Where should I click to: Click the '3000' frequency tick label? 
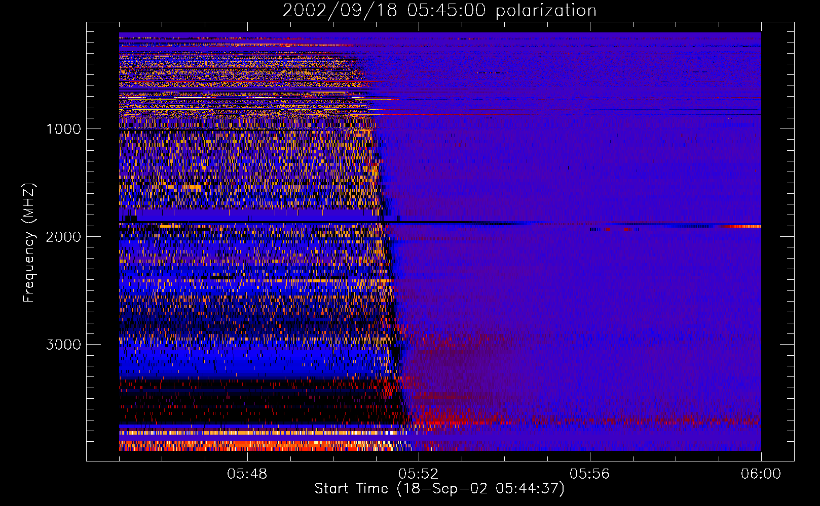63,345
